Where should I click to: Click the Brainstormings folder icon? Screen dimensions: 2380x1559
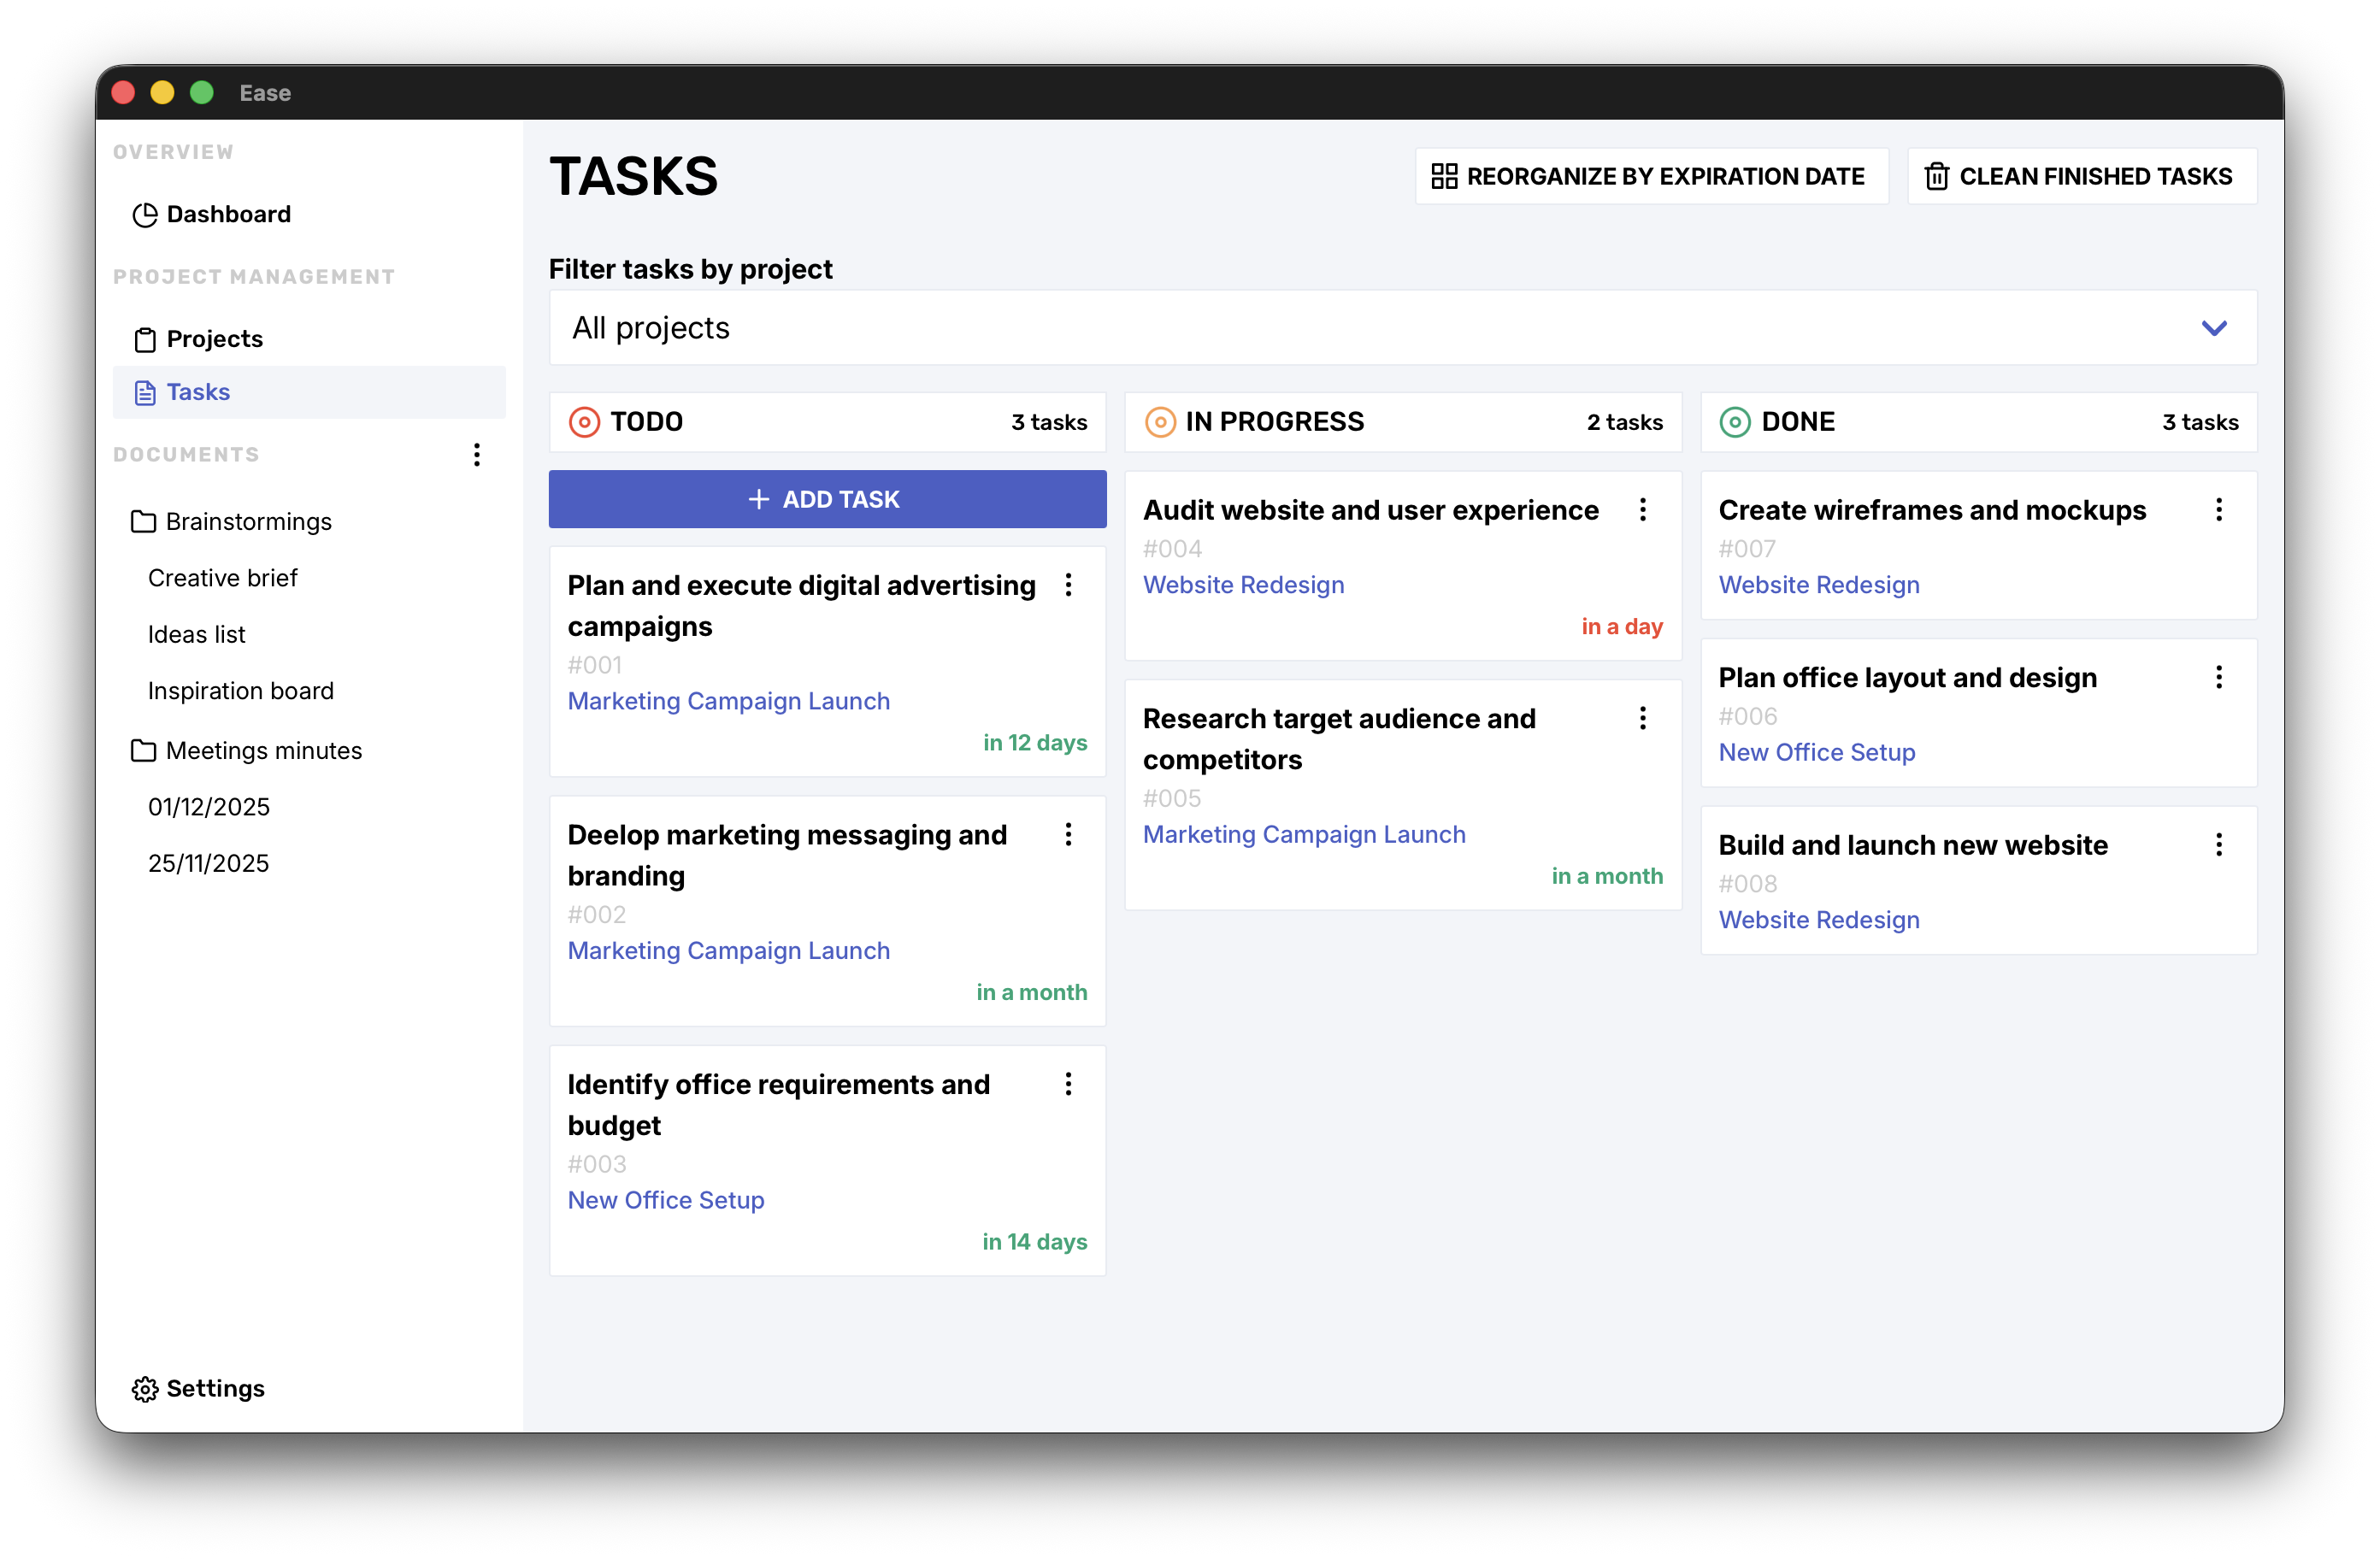(144, 521)
